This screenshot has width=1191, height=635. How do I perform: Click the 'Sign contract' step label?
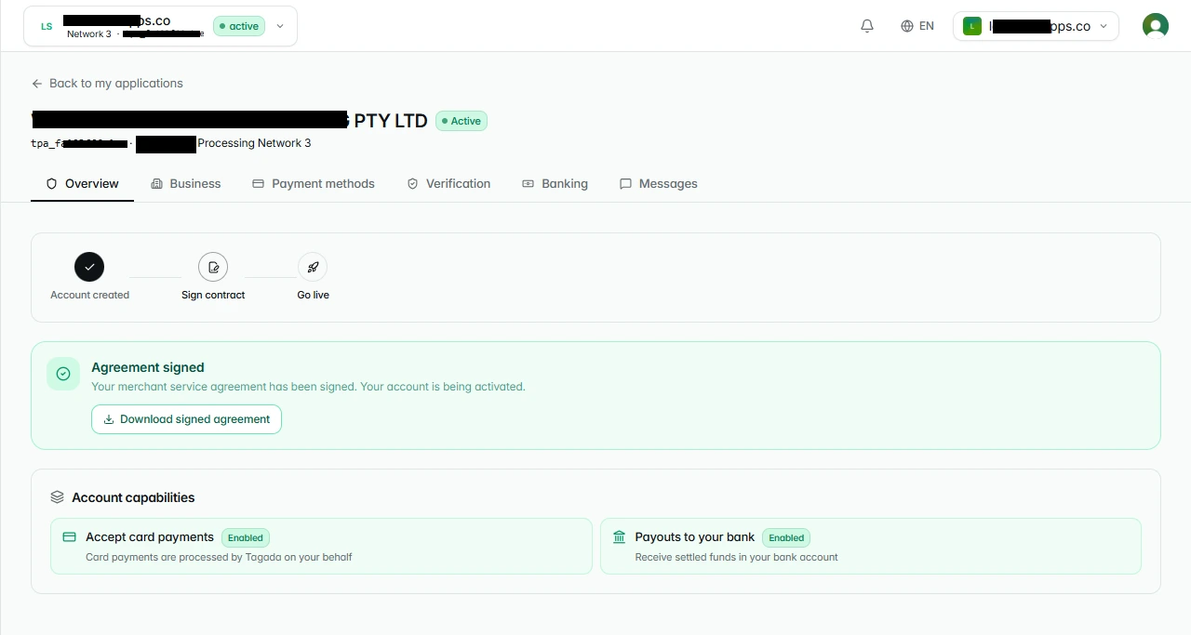[x=213, y=295]
